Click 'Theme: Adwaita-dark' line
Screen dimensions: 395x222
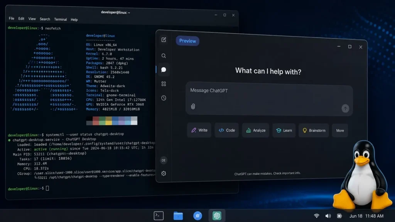(x=105, y=86)
